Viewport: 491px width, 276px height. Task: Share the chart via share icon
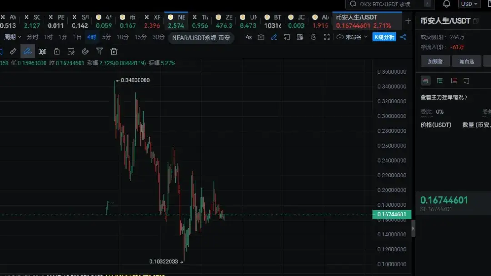point(403,37)
